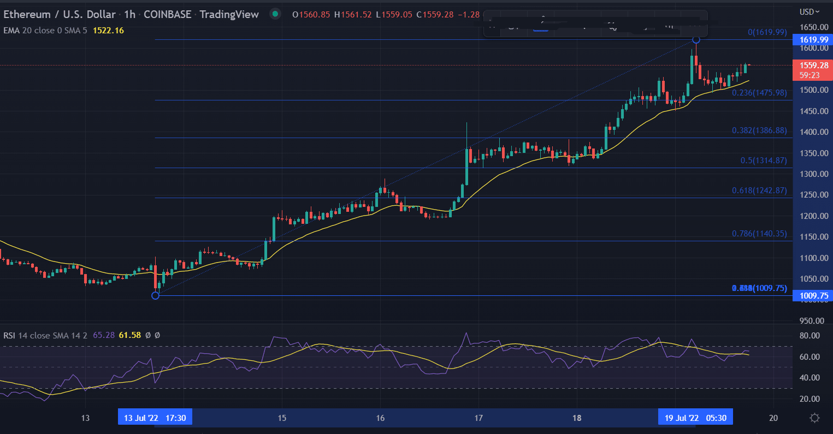Image resolution: width=833 pixels, height=434 pixels.
Task: Click the low price L1559.05 value
Action: click(394, 14)
